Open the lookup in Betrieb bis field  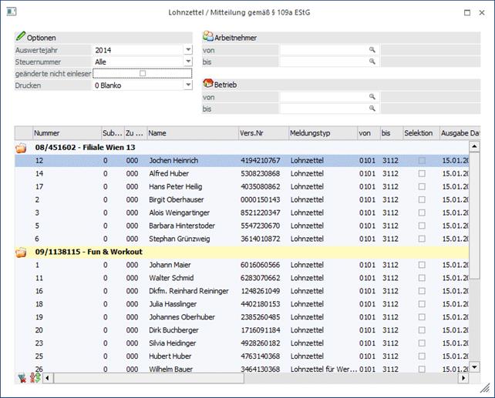(x=372, y=109)
